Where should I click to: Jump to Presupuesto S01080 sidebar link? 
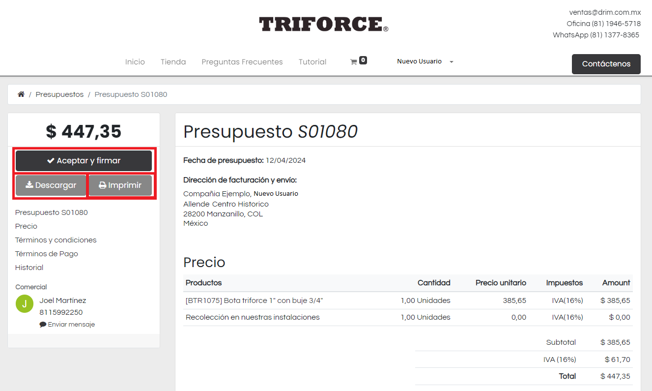coord(52,212)
